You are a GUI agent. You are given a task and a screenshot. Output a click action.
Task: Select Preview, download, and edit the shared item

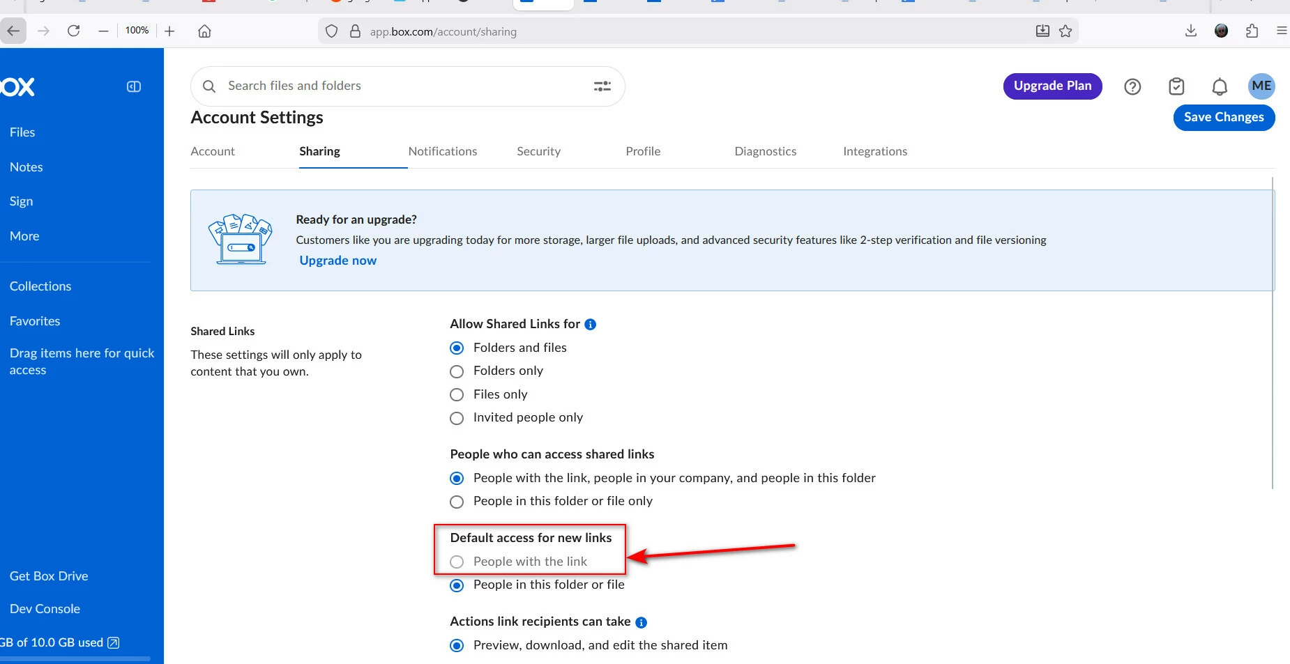pos(457,646)
